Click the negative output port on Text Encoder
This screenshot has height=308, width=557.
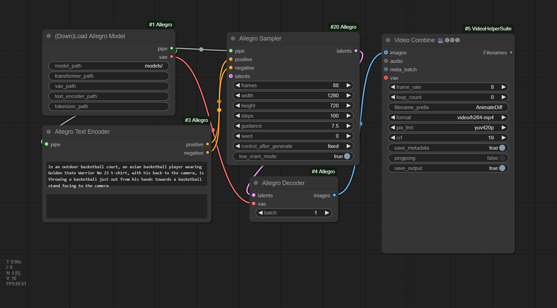tap(208, 153)
